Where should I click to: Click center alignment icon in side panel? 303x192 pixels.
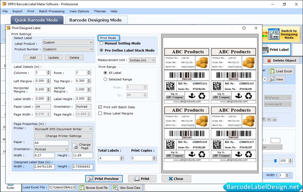269,119
